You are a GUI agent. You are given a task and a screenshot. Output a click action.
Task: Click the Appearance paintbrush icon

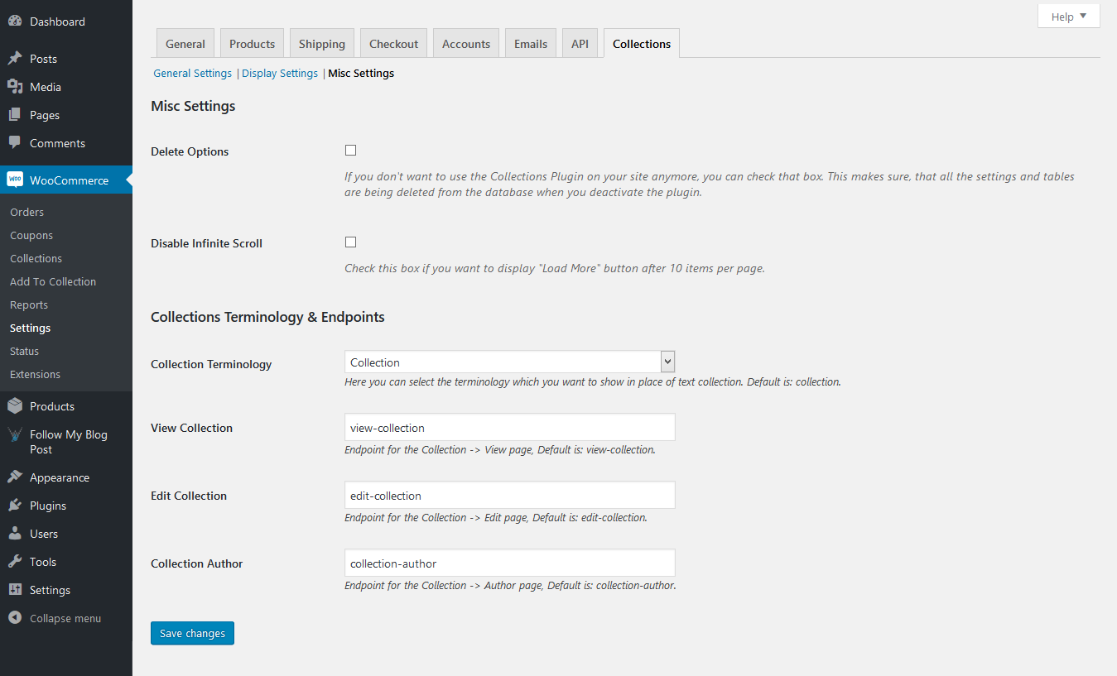click(x=15, y=477)
